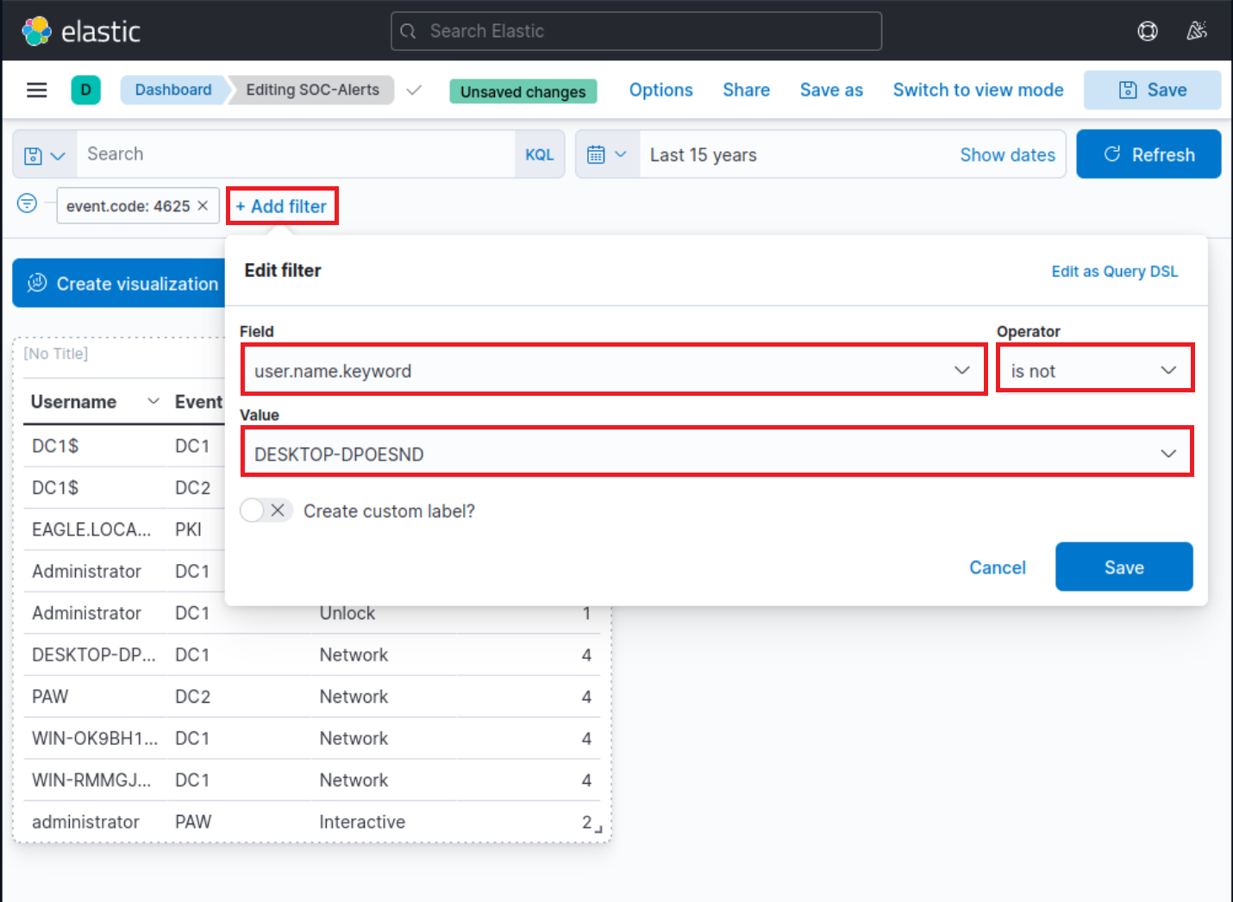Screen dimensions: 1233x902
Task: Open the user profile avatar icon
Action: (x=1197, y=30)
